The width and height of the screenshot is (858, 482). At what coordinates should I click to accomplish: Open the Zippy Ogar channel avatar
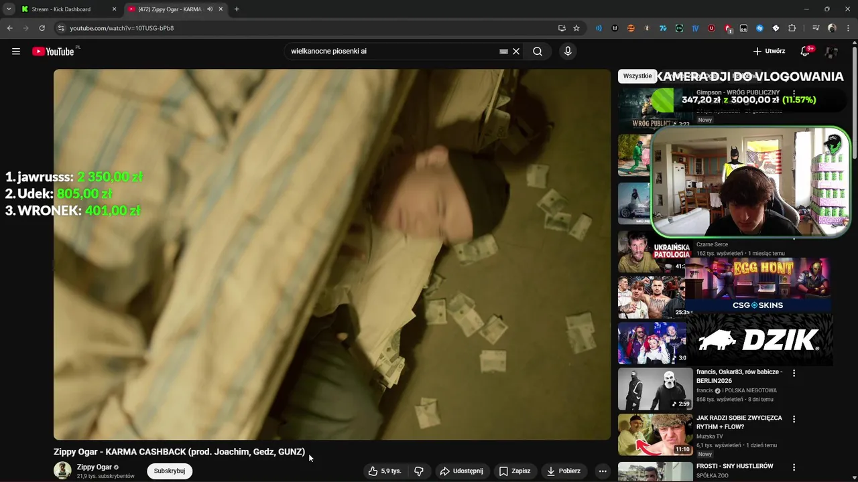click(x=62, y=471)
